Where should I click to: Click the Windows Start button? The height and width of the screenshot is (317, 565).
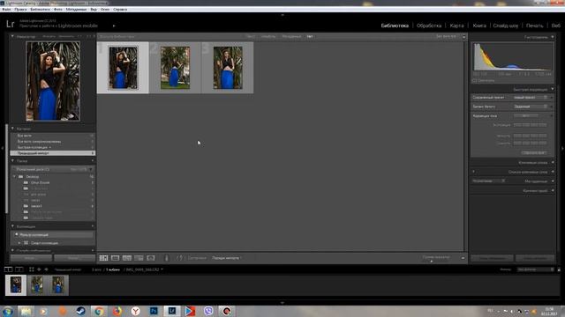click(8, 311)
